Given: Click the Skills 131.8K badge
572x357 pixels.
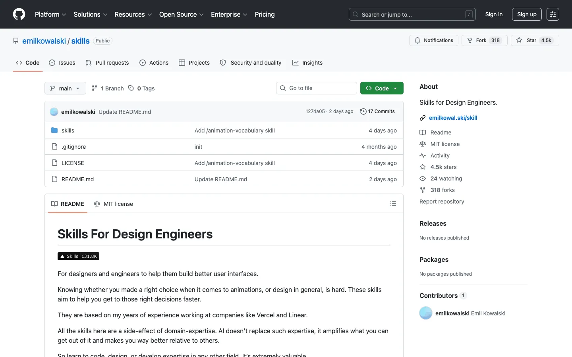Looking at the screenshot, I should tap(78, 256).
